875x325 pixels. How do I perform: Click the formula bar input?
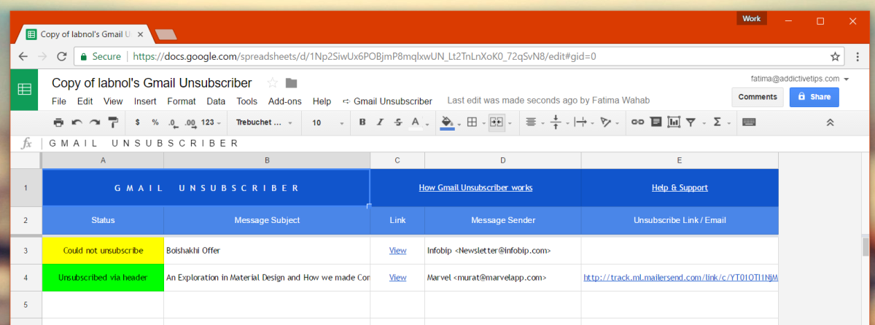point(452,144)
